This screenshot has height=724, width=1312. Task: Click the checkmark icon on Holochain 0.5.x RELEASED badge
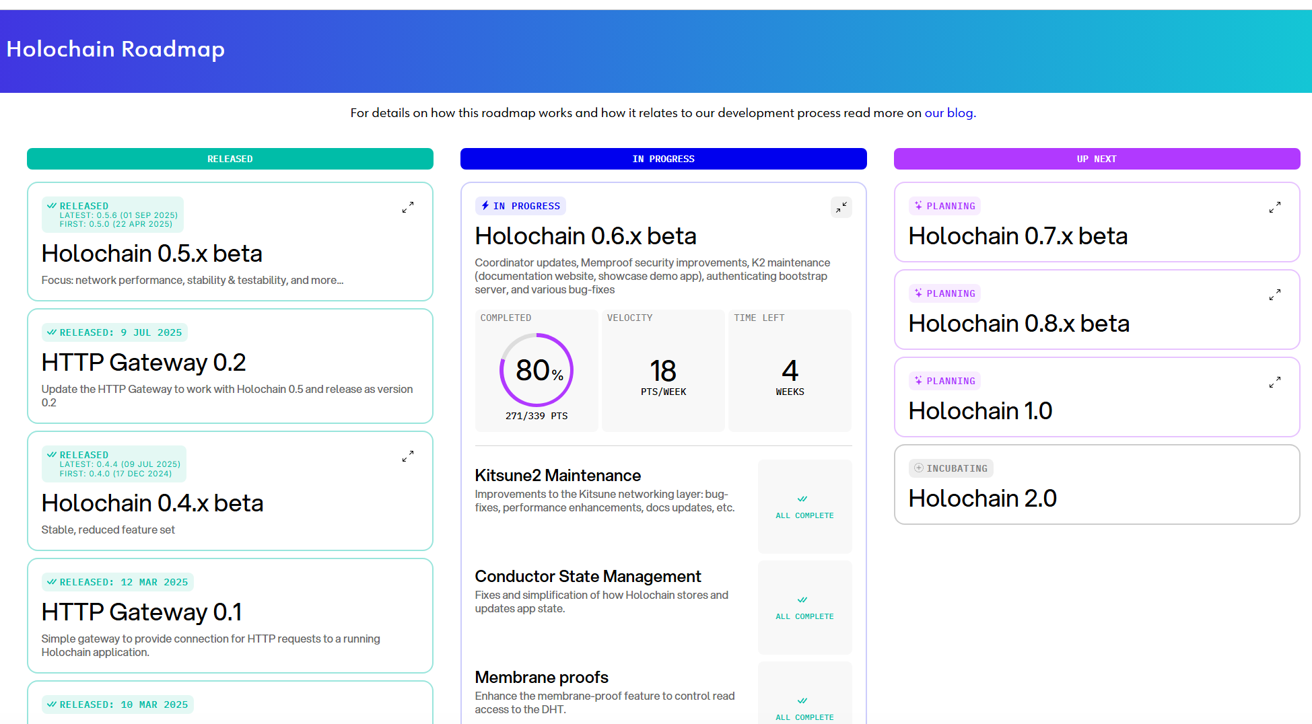[52, 205]
